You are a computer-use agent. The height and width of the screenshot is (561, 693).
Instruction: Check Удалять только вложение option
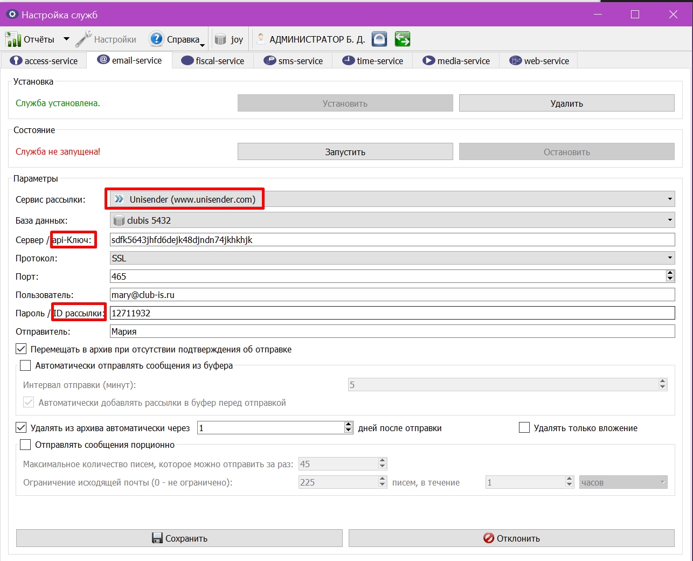point(524,428)
